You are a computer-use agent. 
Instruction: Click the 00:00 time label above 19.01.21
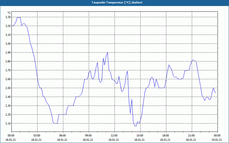pyautogui.click(x=218, y=136)
